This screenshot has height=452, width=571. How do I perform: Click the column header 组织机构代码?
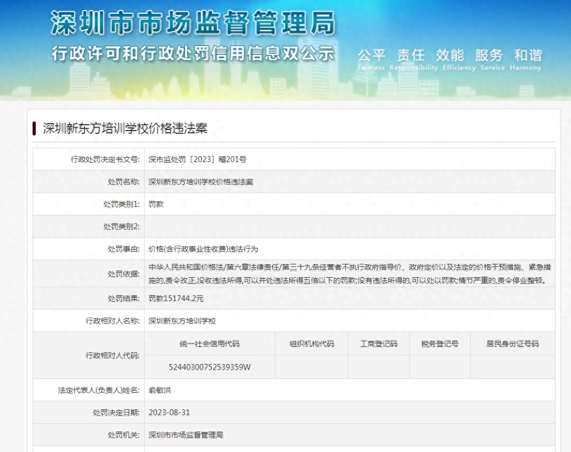pyautogui.click(x=312, y=344)
